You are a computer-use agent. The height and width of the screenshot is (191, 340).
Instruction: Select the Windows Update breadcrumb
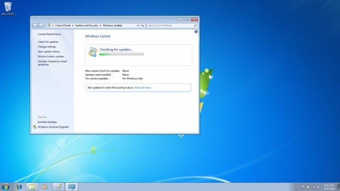[x=112, y=26]
